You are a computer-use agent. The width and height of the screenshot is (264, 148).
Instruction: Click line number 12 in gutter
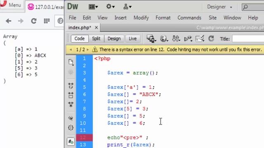point(83,138)
